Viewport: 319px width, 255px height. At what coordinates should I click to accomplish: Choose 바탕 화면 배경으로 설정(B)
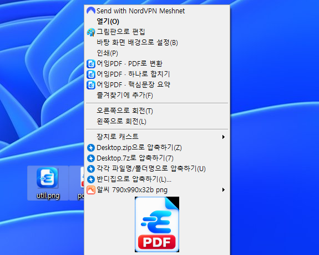tap(157, 43)
